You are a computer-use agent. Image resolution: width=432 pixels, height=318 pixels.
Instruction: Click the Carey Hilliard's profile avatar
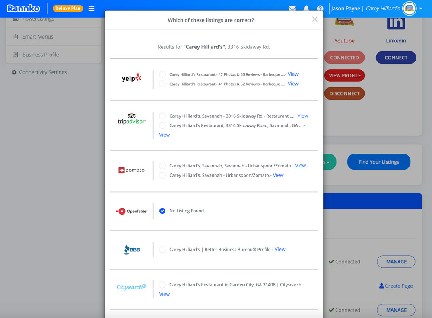410,9
